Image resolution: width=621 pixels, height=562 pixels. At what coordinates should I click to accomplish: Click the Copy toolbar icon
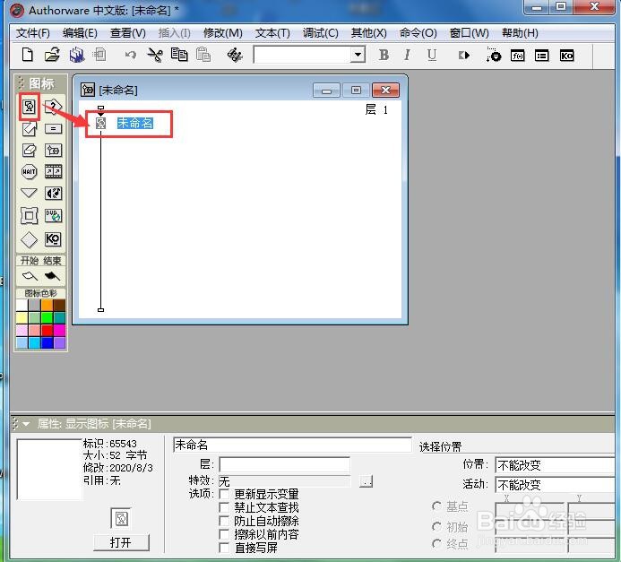click(179, 55)
